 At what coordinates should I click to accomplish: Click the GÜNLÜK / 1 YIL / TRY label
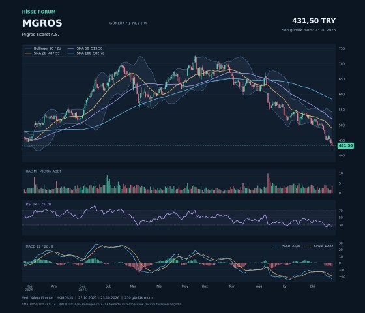coord(128,23)
